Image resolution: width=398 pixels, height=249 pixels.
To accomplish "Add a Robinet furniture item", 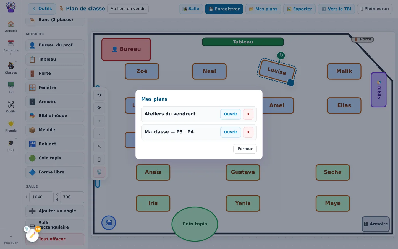I will pos(55,144).
